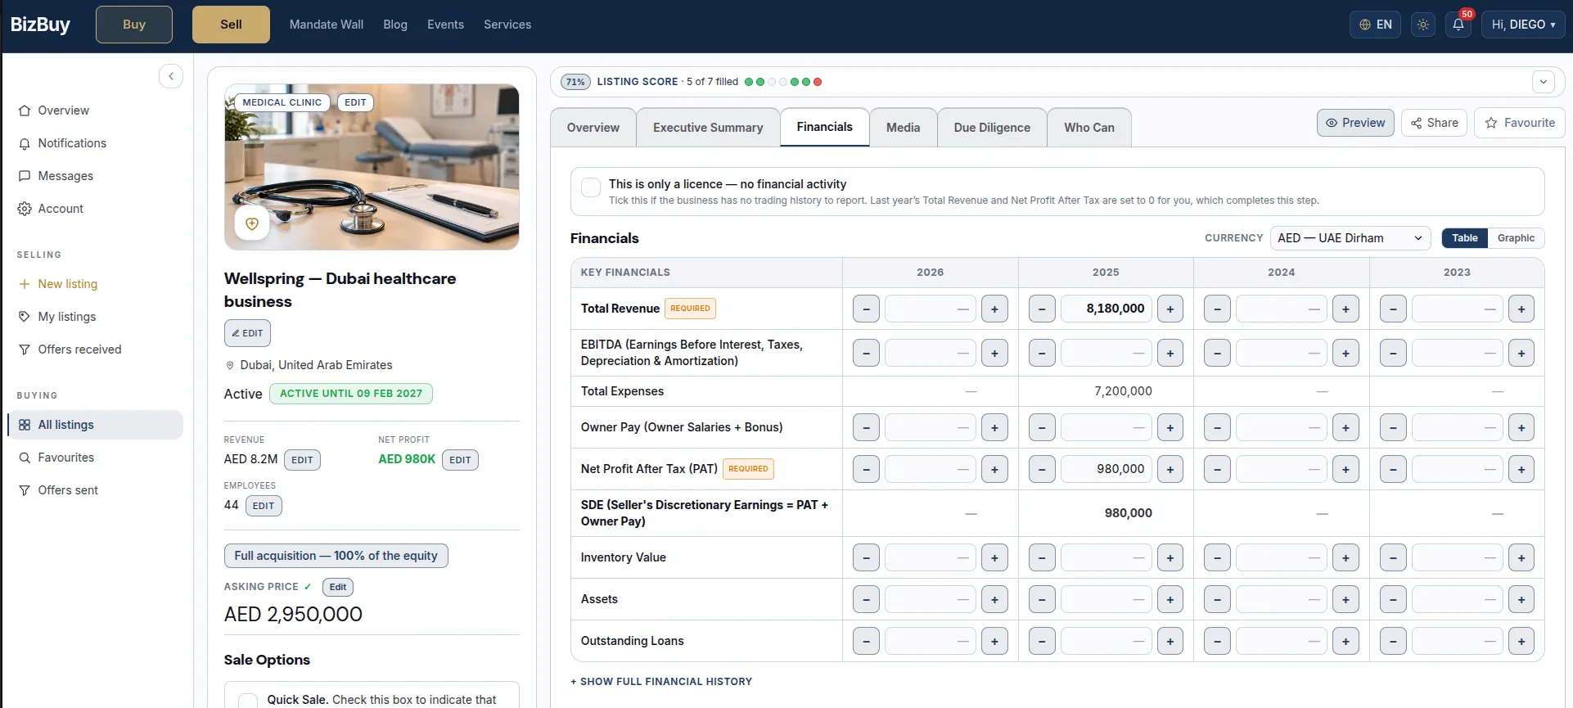Image resolution: width=1573 pixels, height=708 pixels.
Task: Open the currency dropdown AED — UAE Dirham
Action: pos(1350,238)
